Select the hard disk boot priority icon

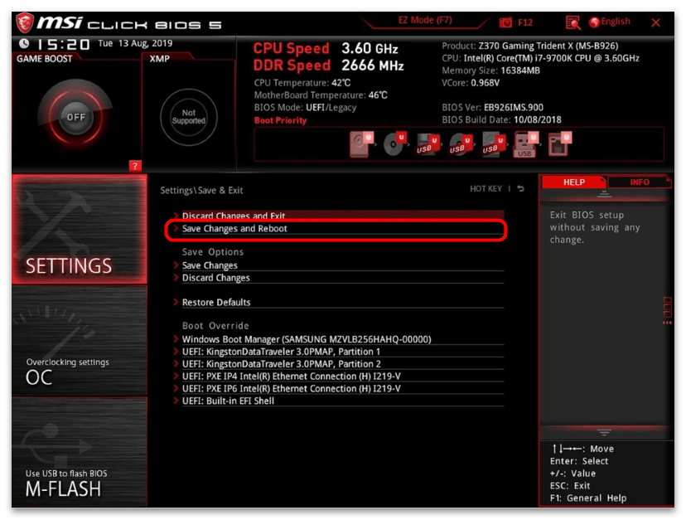361,143
